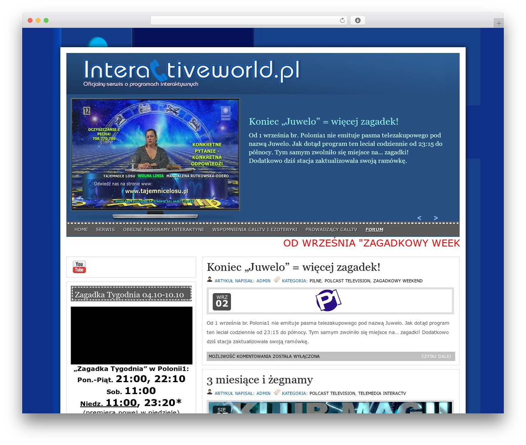
Task: Click the browser reload icon
Action: (x=342, y=21)
